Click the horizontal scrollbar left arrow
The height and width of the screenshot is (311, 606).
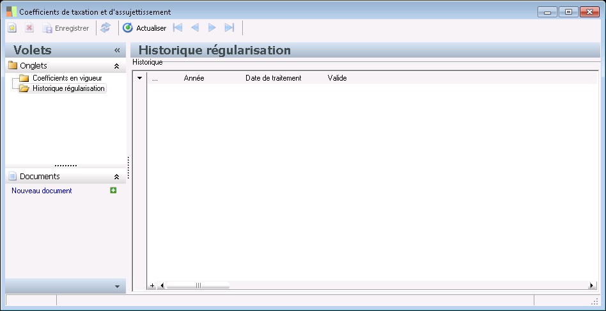pyautogui.click(x=162, y=285)
